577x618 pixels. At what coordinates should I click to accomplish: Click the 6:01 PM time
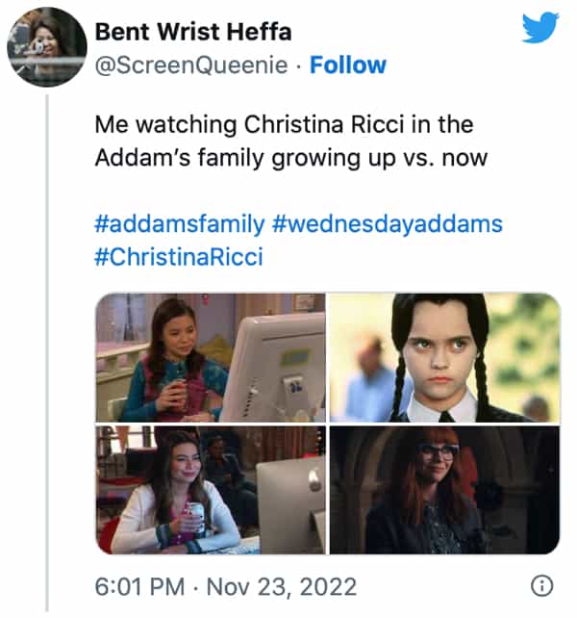pyautogui.click(x=137, y=586)
